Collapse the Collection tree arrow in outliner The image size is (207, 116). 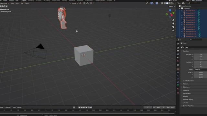point(180,8)
